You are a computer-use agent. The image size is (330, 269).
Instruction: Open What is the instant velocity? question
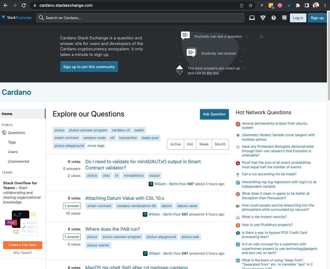[264, 217]
